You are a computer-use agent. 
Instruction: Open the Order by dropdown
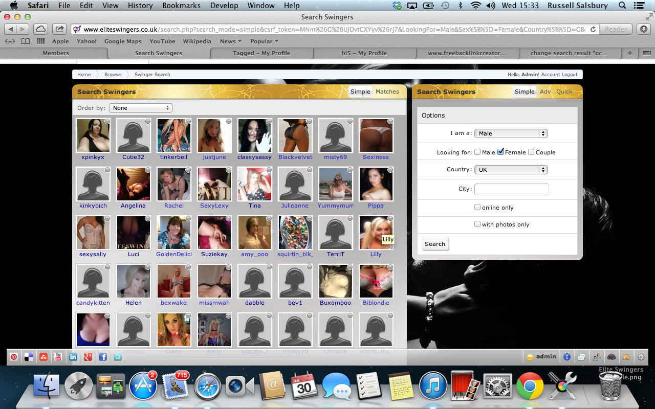[x=140, y=108]
